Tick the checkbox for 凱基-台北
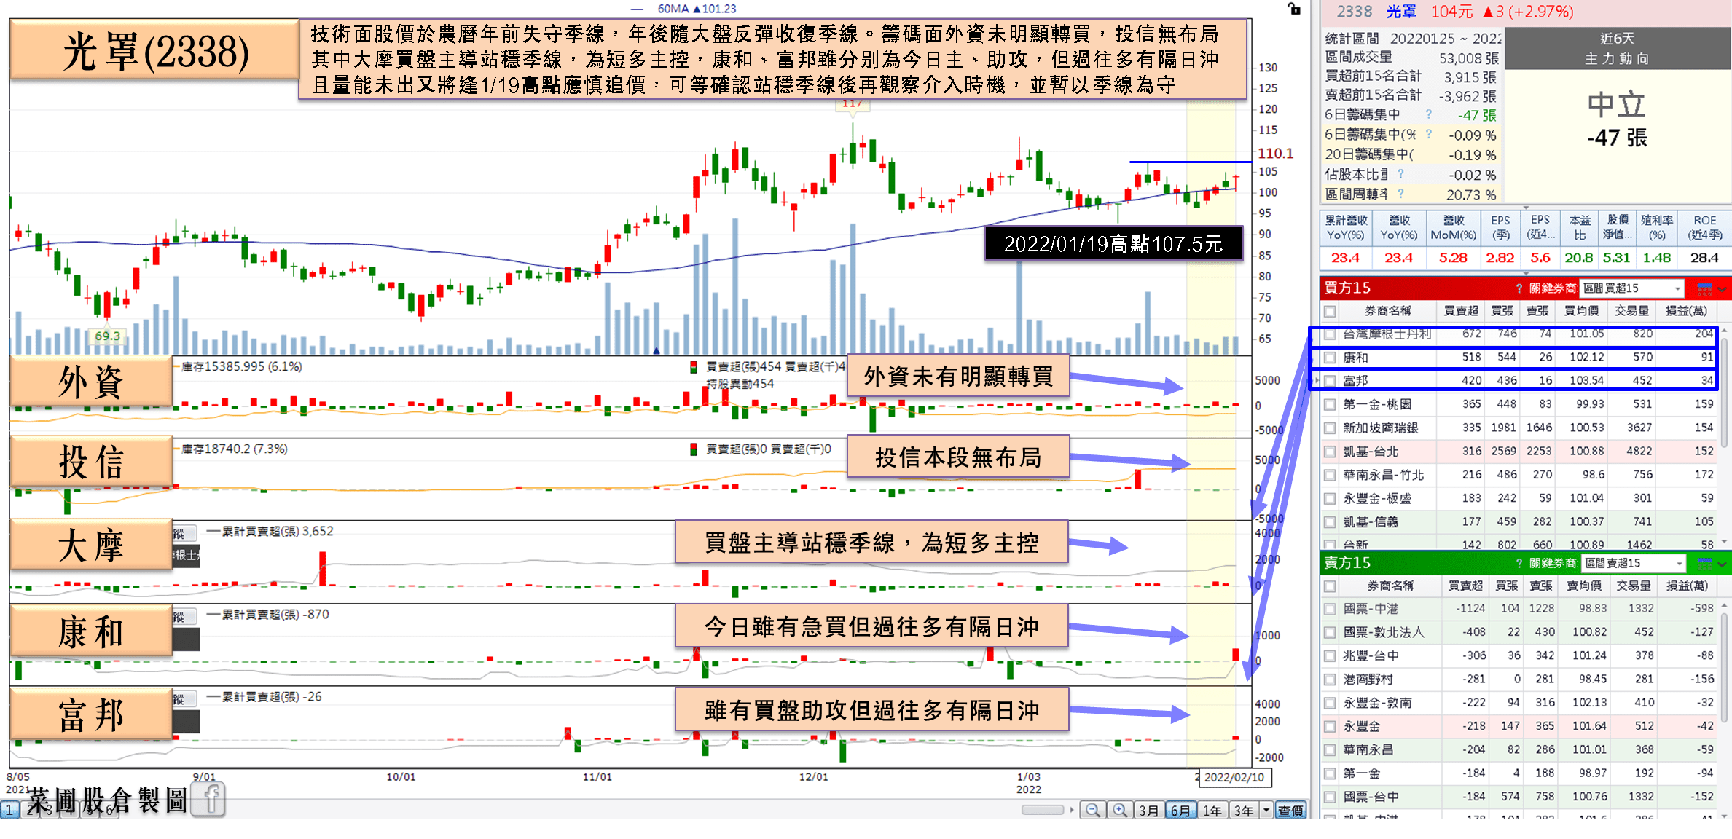 click(1331, 452)
